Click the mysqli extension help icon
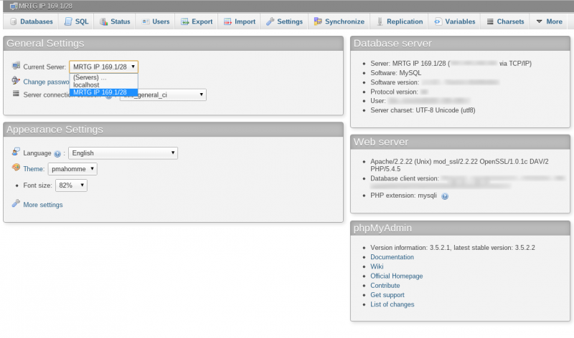This screenshot has width=574, height=338. tap(445, 196)
